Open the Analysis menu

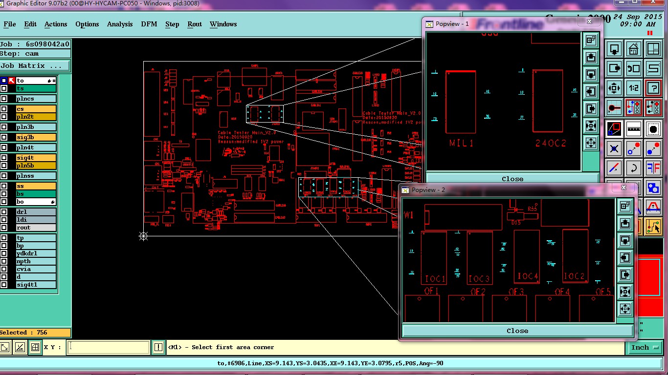point(120,24)
